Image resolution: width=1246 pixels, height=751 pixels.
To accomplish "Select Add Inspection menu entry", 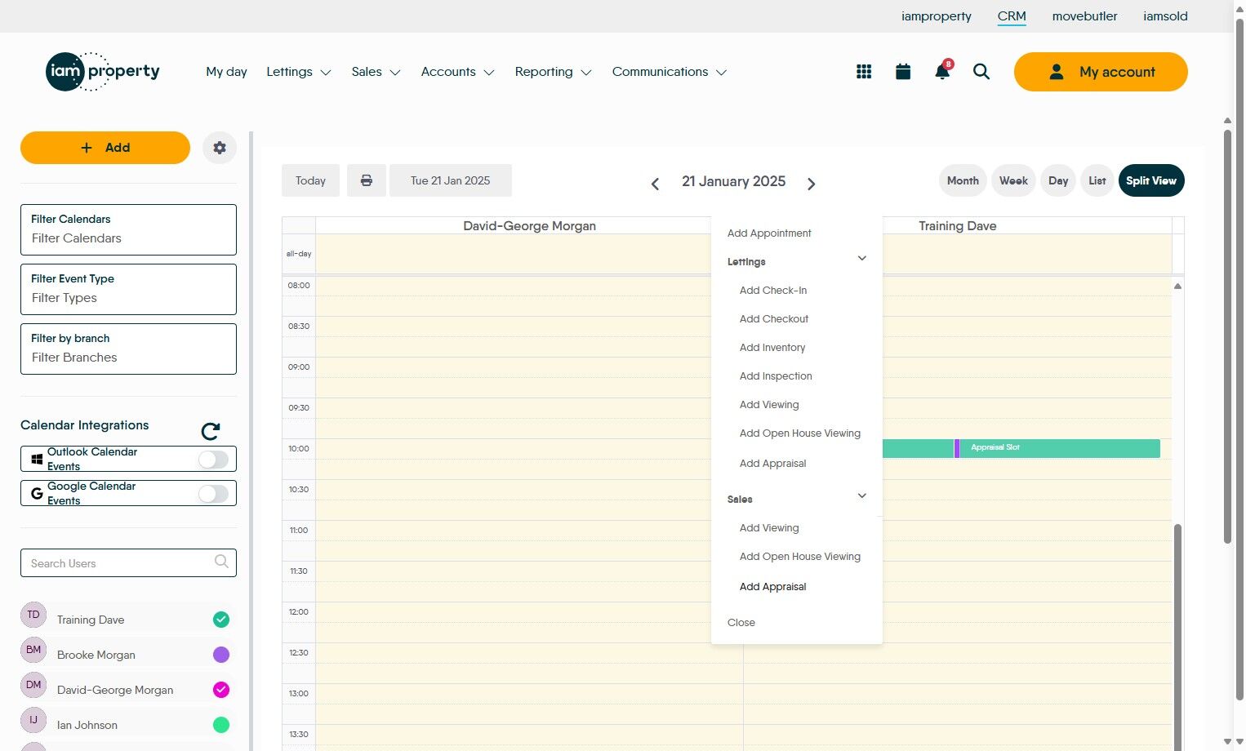I will tap(776, 376).
